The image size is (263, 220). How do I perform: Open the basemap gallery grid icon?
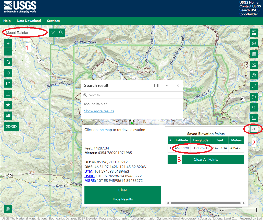coord(254,33)
